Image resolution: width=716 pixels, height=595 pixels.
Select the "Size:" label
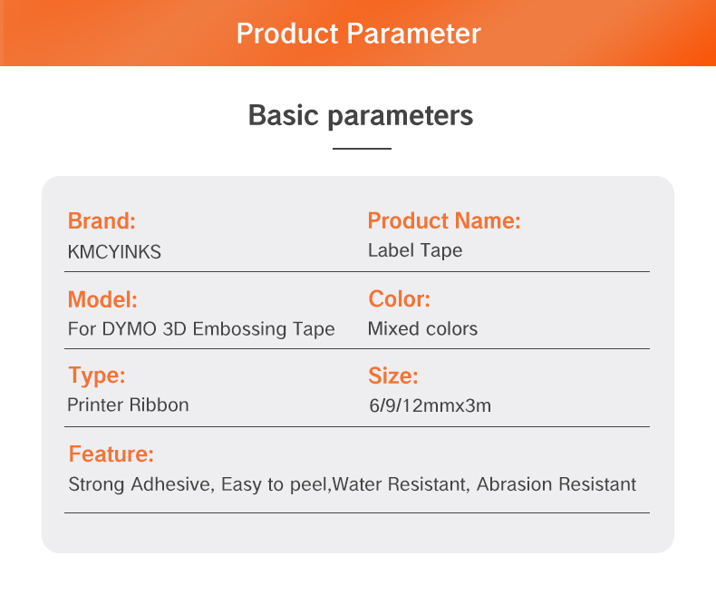[x=392, y=376]
